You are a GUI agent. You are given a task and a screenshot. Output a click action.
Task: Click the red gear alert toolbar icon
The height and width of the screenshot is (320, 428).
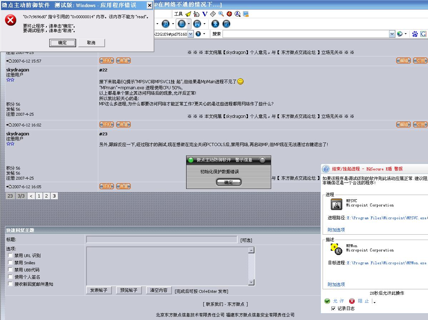[x=229, y=14]
